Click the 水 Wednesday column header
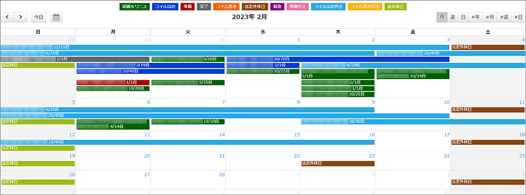 (x=263, y=32)
